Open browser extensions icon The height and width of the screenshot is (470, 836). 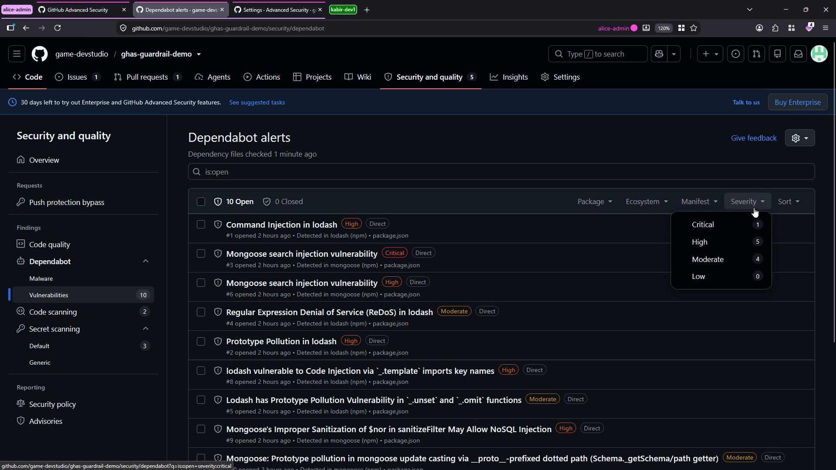tap(775, 28)
